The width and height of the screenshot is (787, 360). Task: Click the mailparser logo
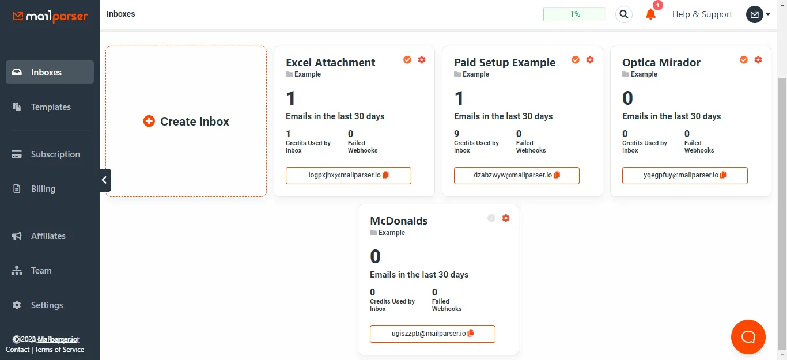(x=50, y=17)
